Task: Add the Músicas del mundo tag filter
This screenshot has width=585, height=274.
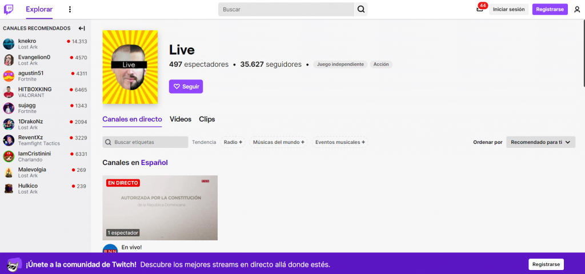Action: pos(278,142)
